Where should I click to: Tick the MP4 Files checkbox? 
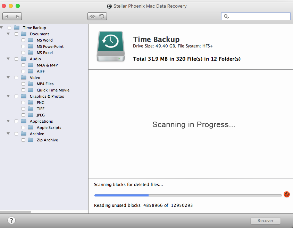point(23,84)
